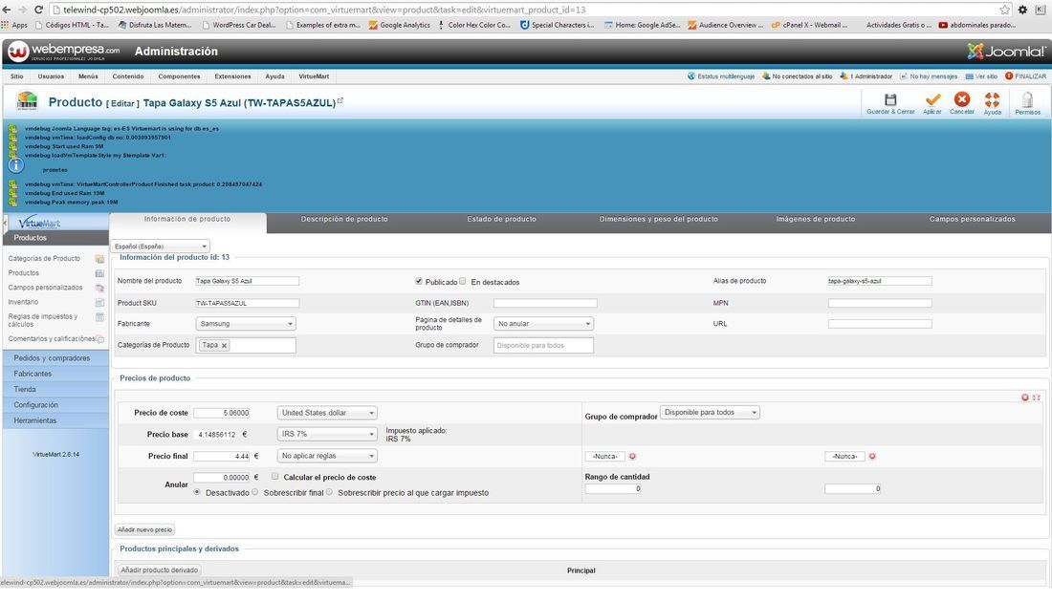Expand the Pedidos y compradores section

[55, 358]
